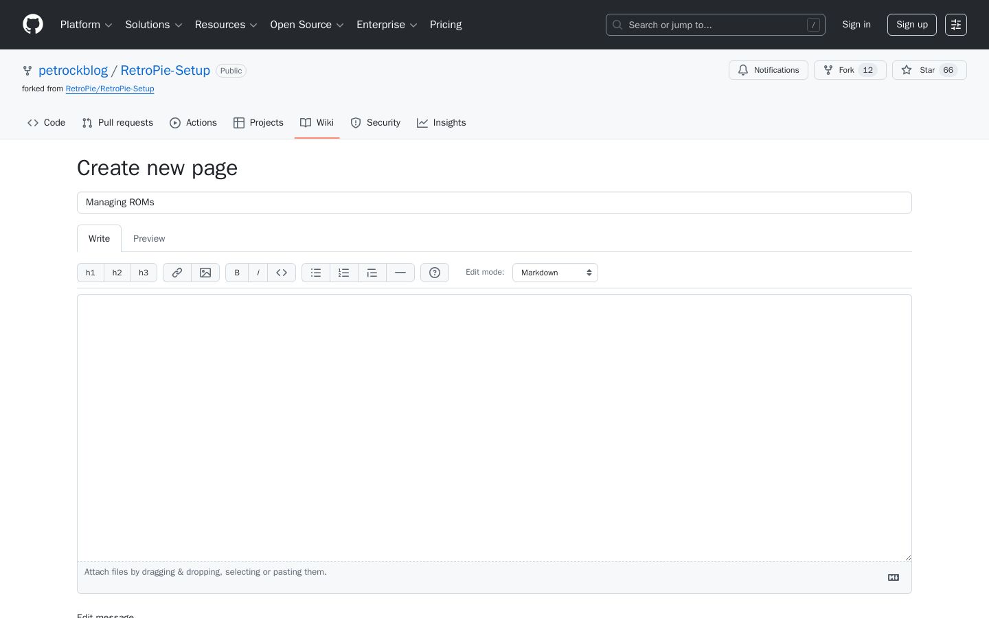Screen dimensions: 989x618
Task: Expand the Solutions menu
Action: (x=154, y=25)
